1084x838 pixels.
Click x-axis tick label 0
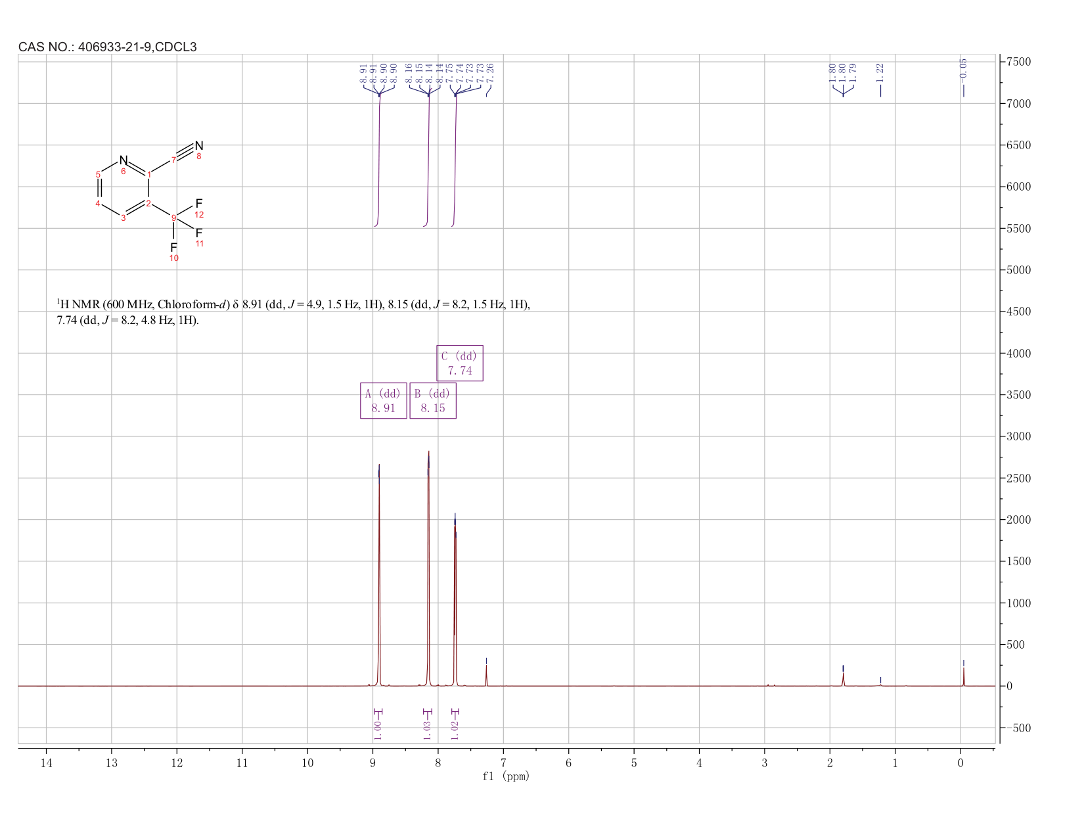(x=960, y=762)
